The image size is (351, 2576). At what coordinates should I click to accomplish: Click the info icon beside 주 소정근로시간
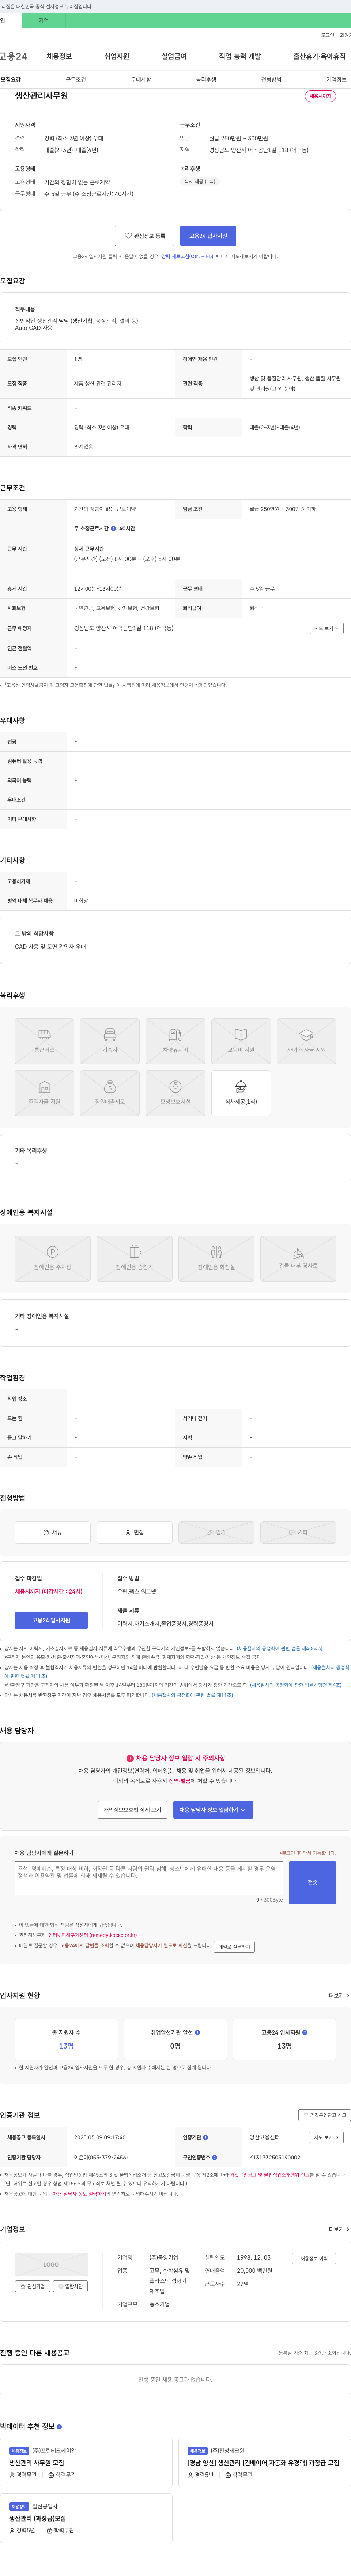point(113,528)
